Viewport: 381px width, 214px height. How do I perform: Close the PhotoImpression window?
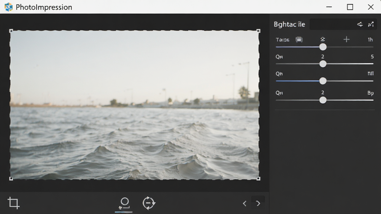pyautogui.click(x=371, y=7)
